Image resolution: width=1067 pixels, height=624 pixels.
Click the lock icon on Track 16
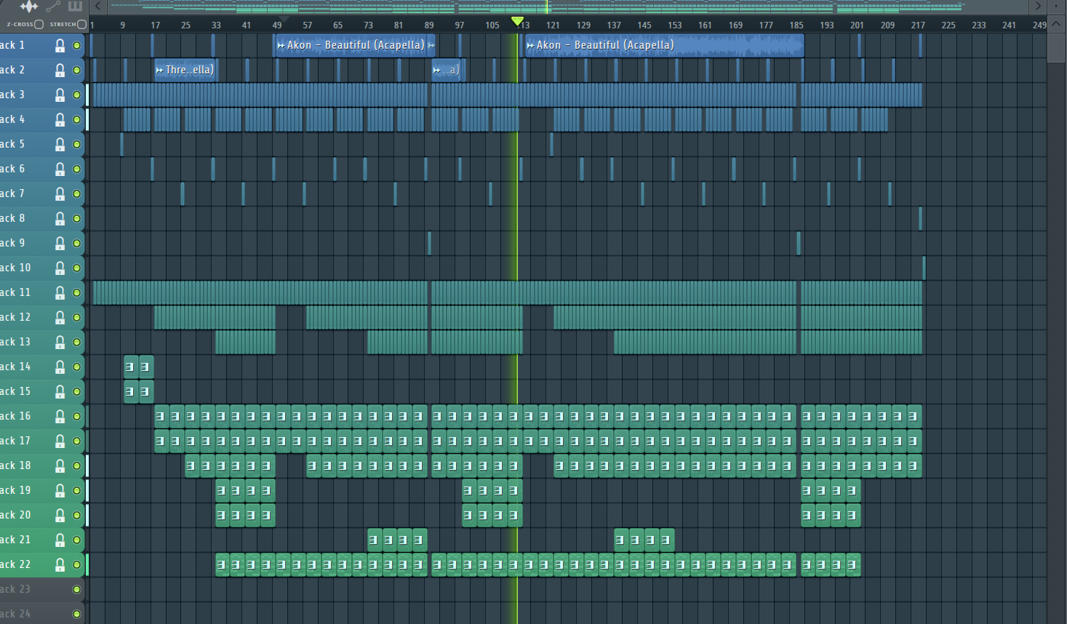click(60, 417)
